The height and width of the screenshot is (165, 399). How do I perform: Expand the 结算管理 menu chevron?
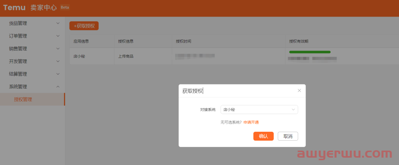tap(58, 74)
